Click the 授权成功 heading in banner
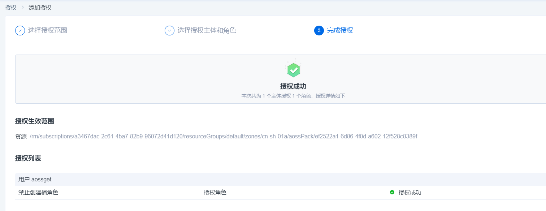This screenshot has width=546, height=211. (293, 86)
